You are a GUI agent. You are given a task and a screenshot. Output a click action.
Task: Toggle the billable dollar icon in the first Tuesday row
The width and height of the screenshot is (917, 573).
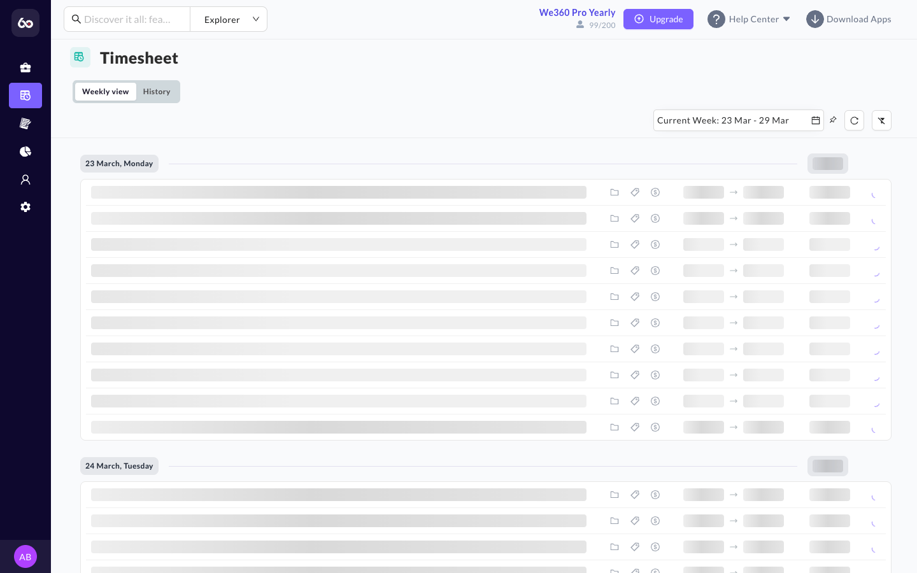click(x=655, y=495)
